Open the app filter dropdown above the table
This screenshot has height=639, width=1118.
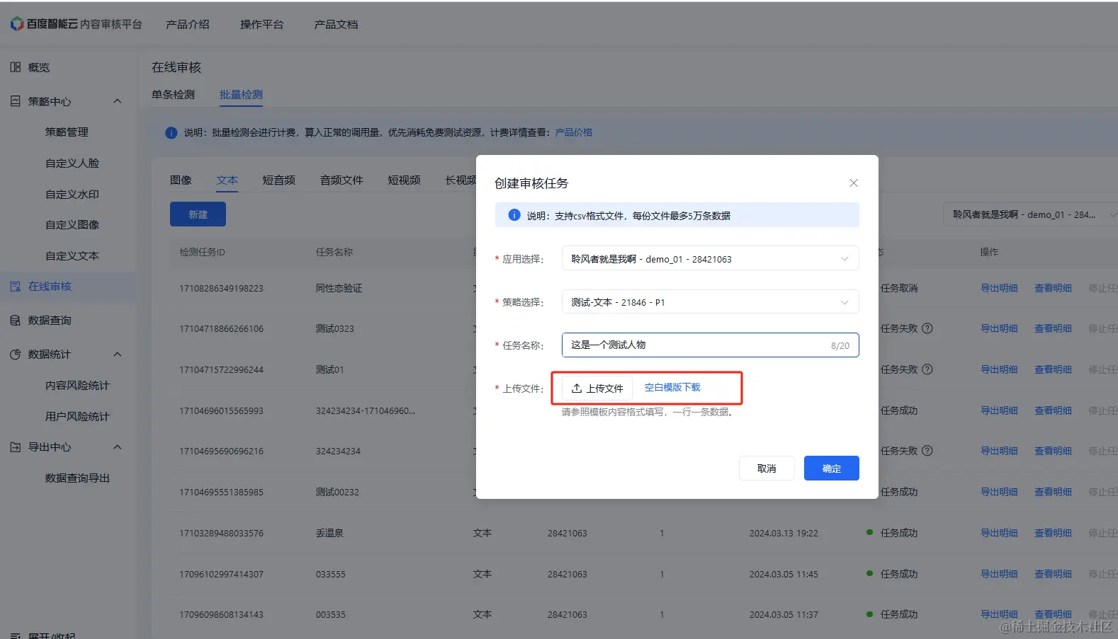[1032, 214]
